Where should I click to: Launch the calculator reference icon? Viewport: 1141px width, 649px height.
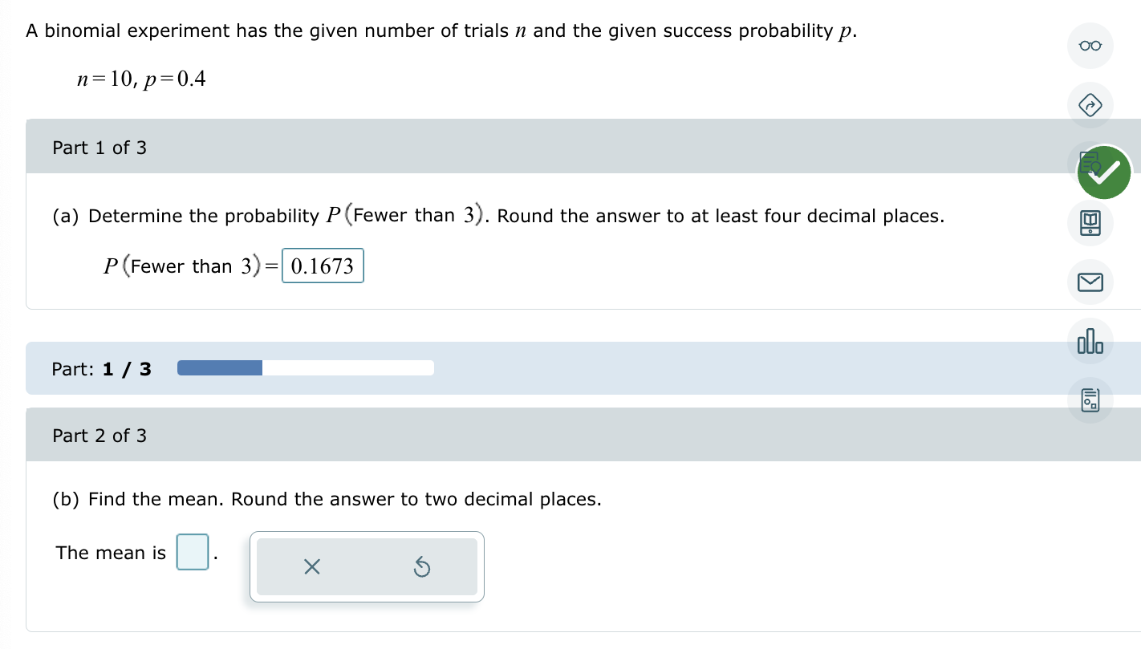pyautogui.click(x=1090, y=399)
